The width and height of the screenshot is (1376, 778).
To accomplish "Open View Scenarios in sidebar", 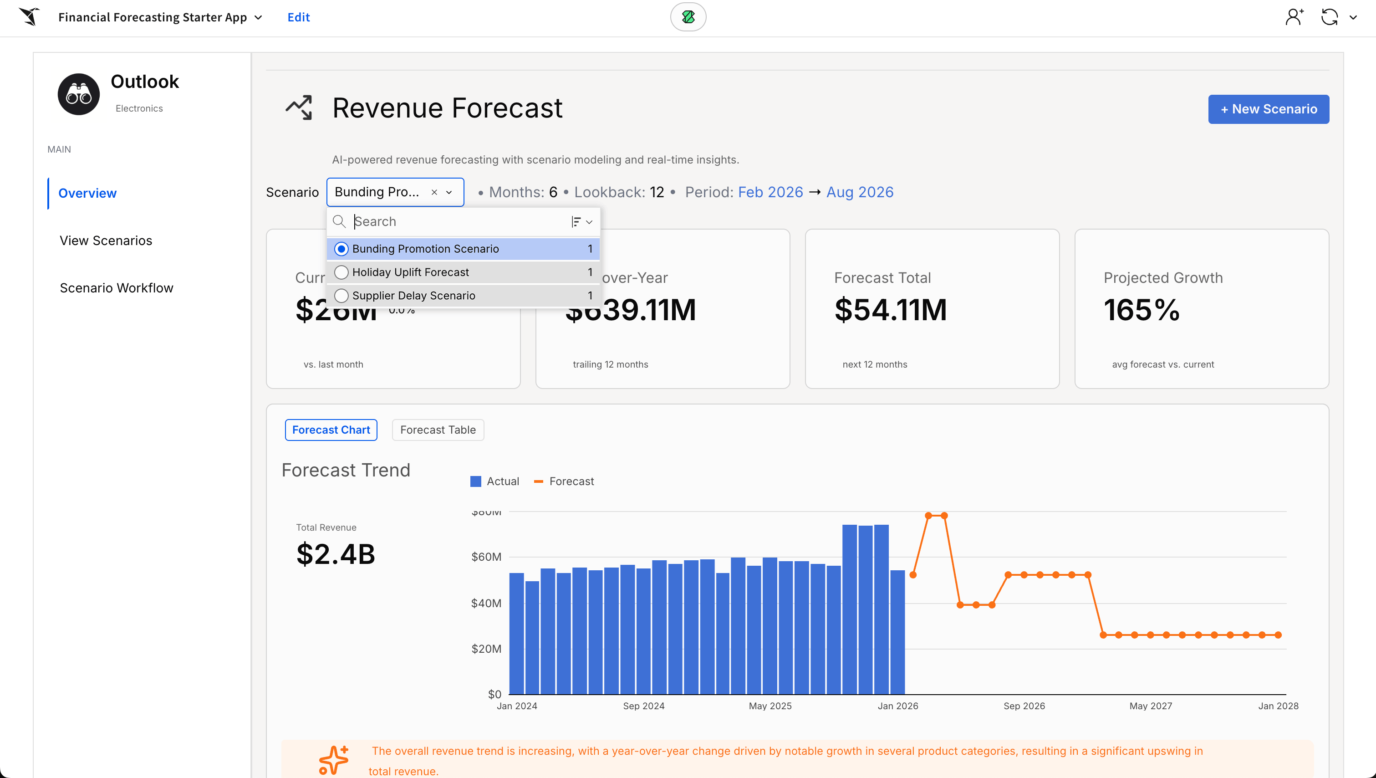I will tap(106, 241).
